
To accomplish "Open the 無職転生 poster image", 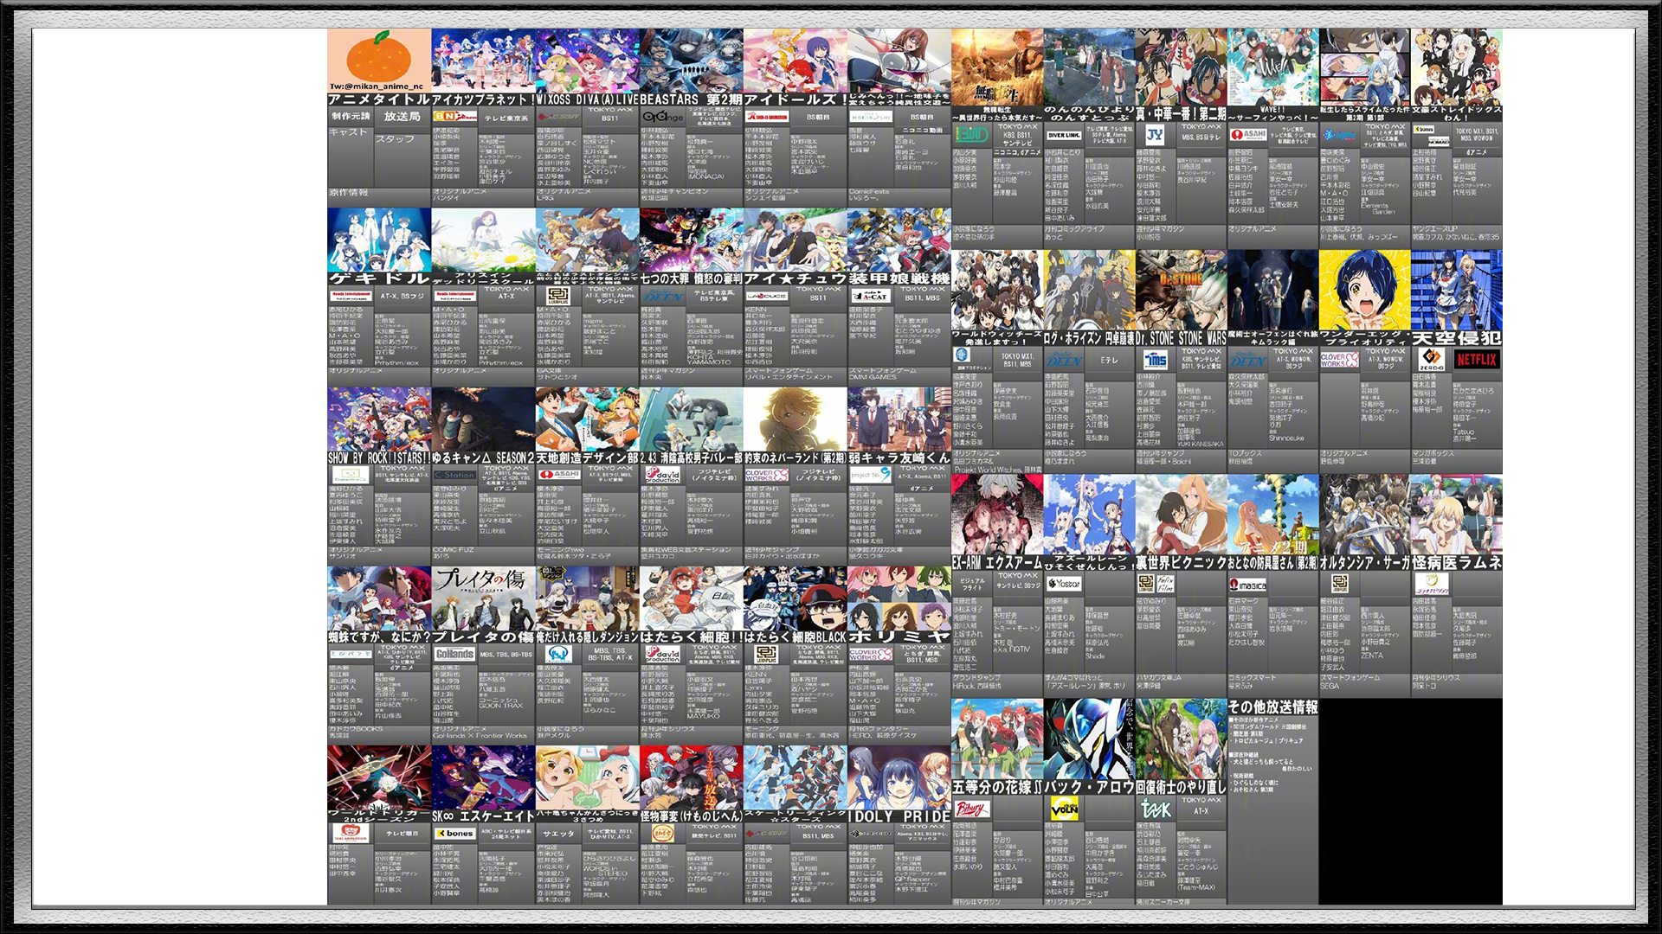I will 997,67.
